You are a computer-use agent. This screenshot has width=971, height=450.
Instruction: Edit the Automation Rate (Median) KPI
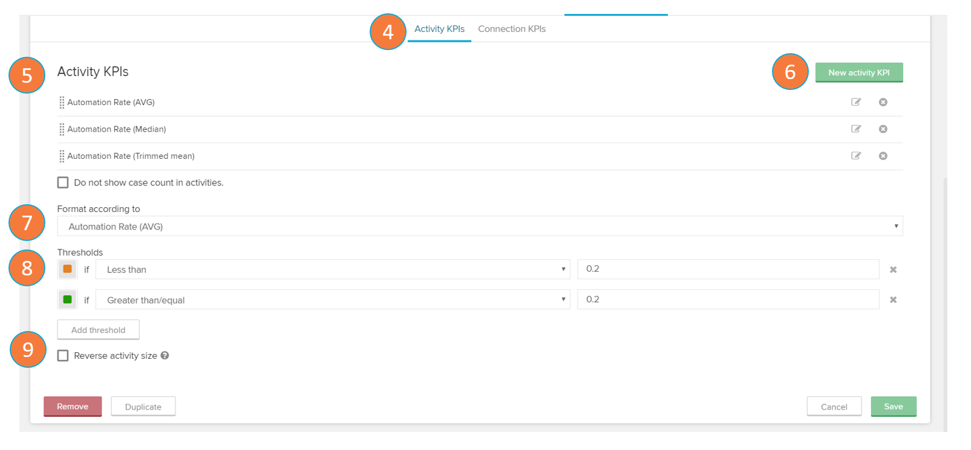pos(855,129)
